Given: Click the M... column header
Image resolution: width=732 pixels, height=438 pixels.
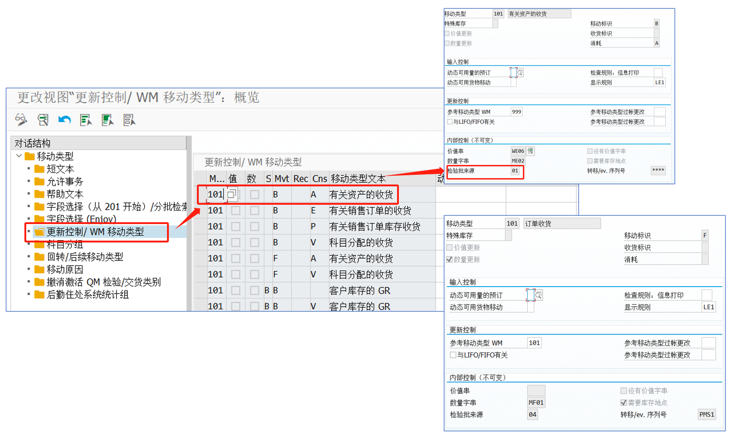Looking at the screenshot, I should [217, 179].
